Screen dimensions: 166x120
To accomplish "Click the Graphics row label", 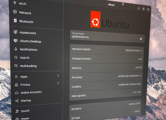I will 76,87.
